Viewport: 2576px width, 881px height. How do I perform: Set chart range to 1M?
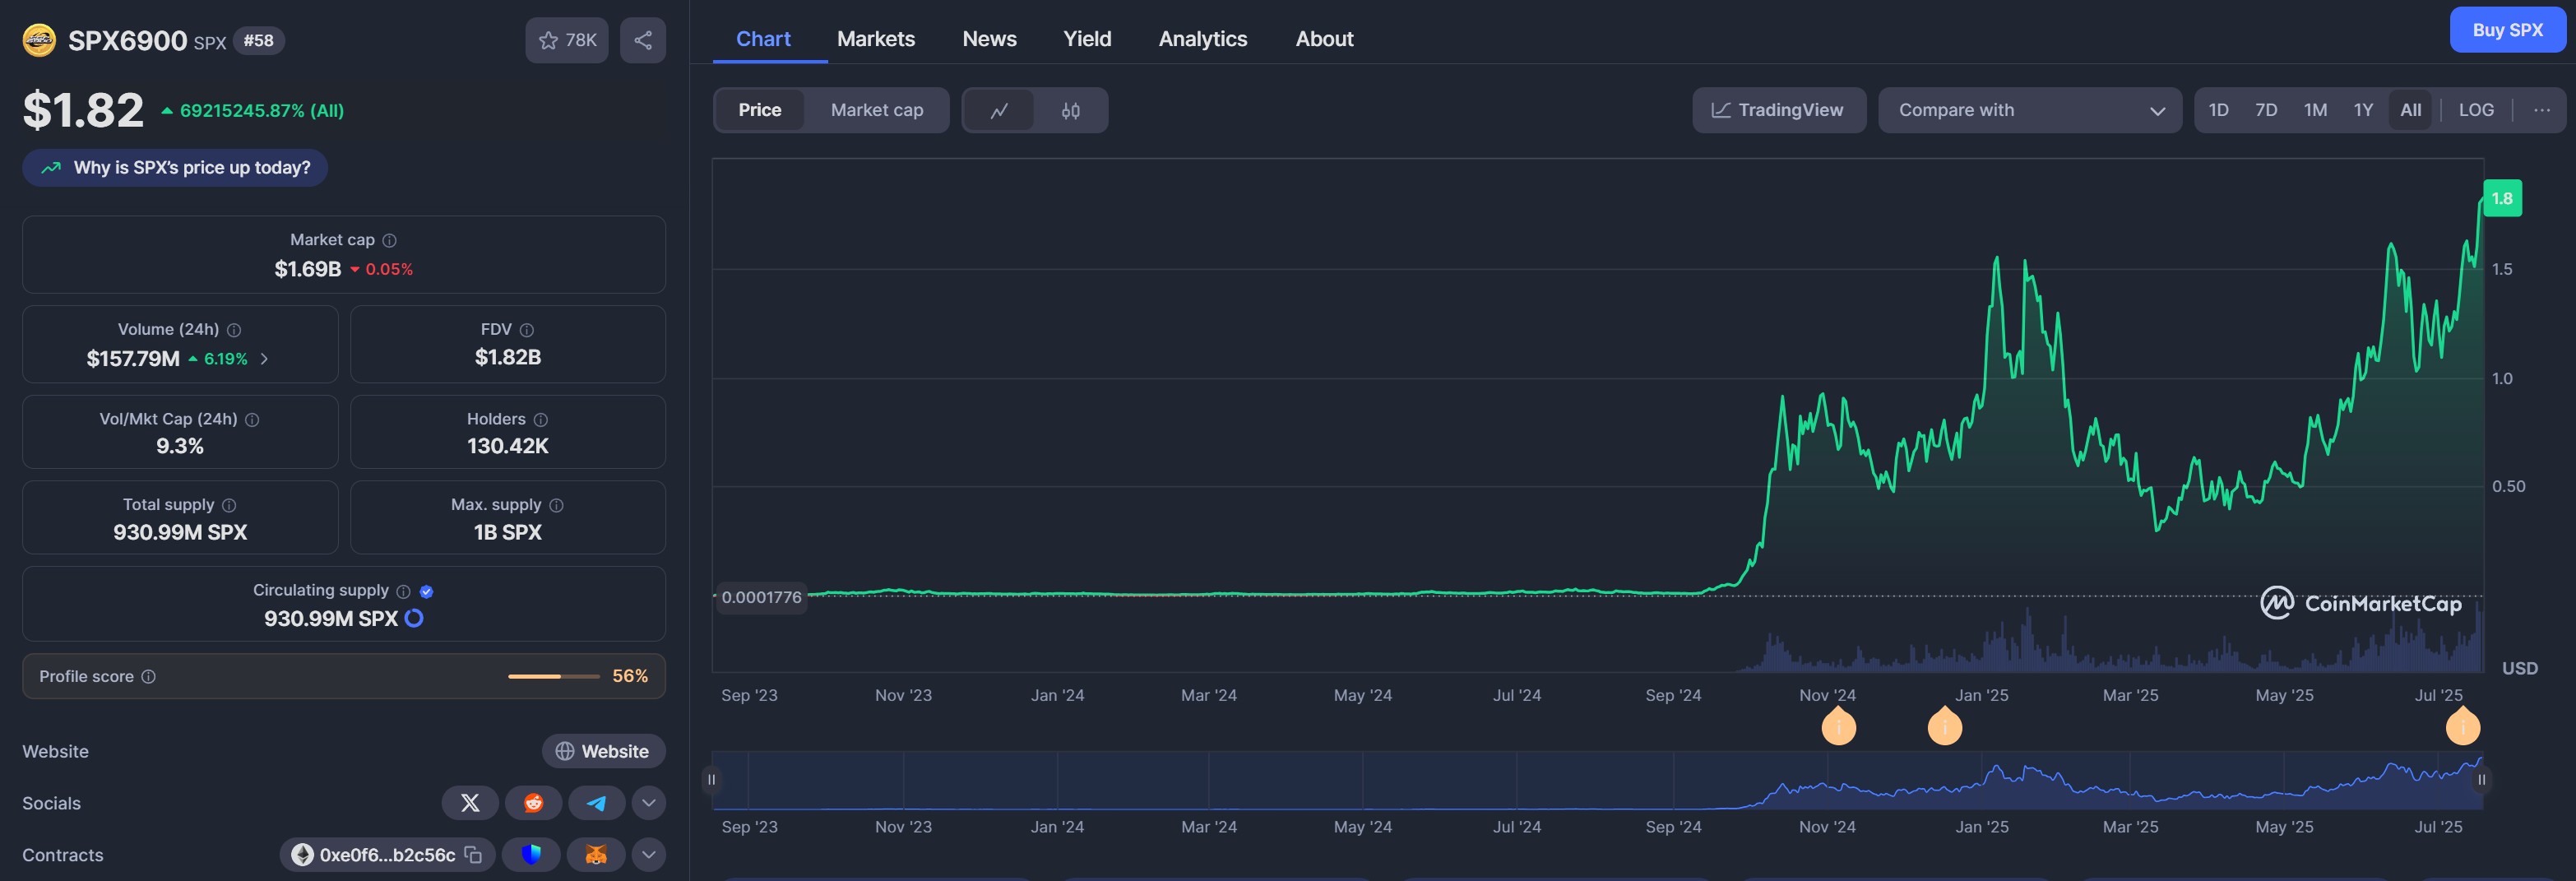[x=2315, y=110]
